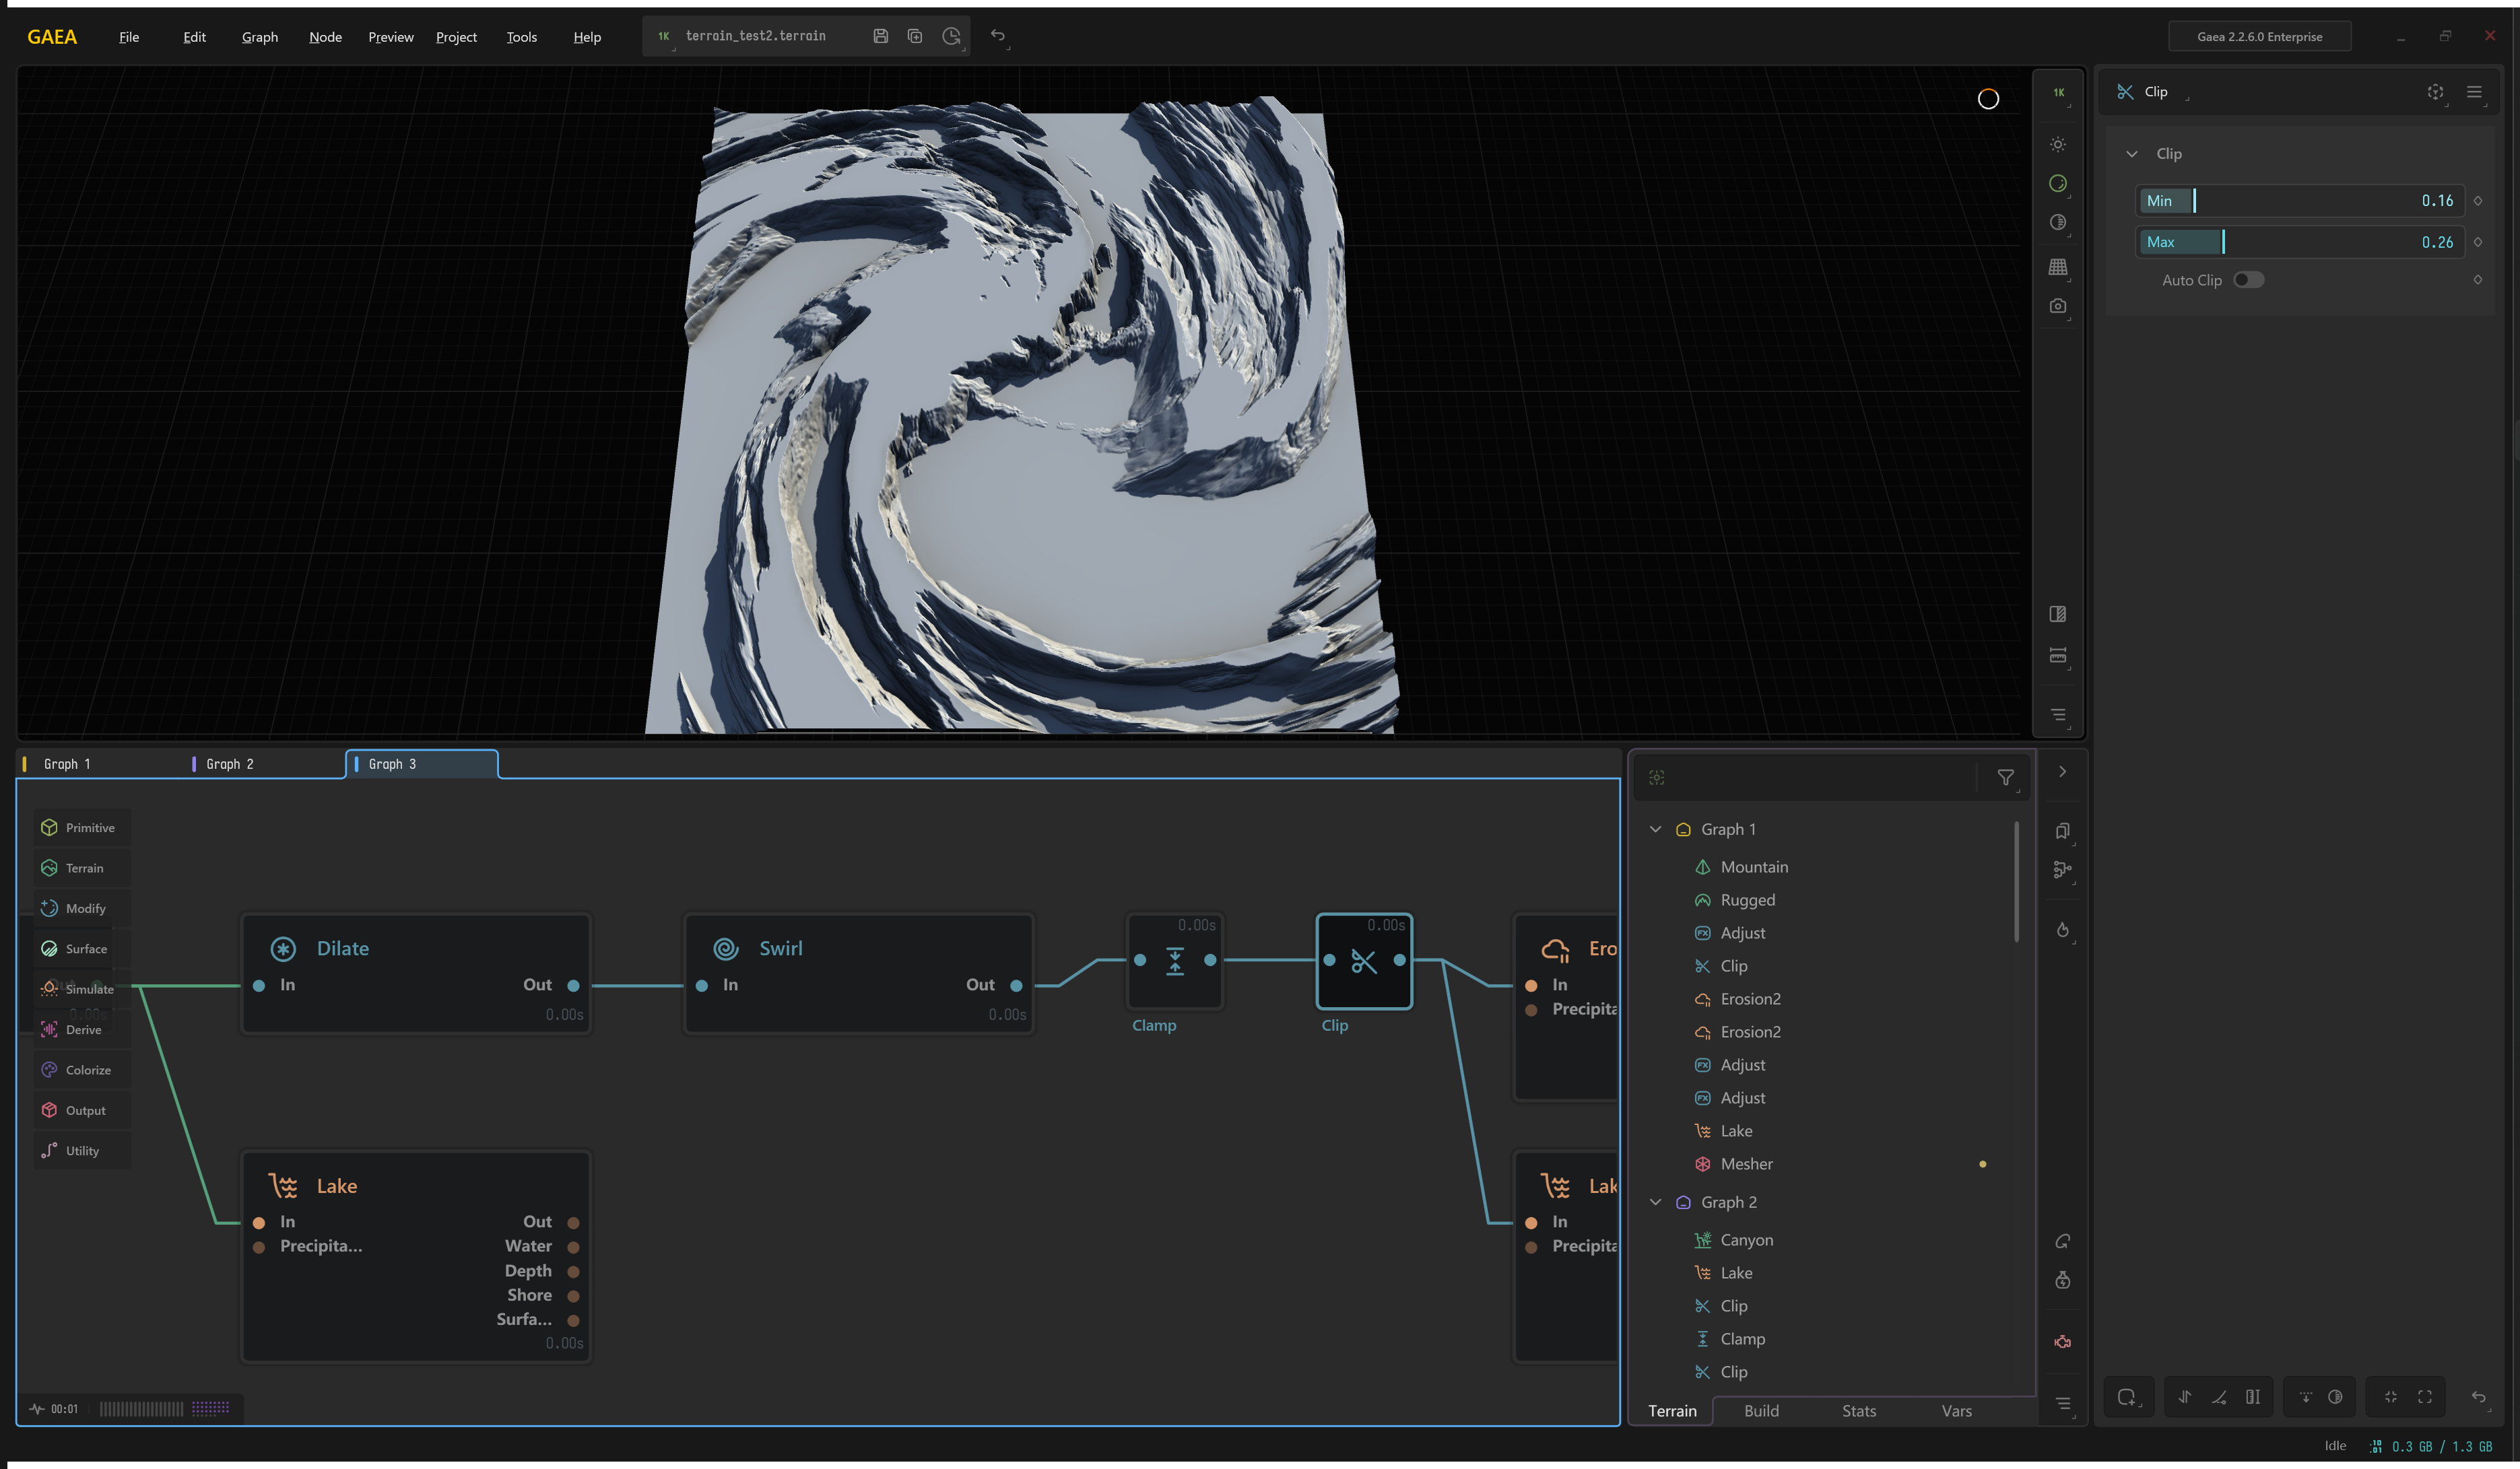Click the filter funnel icon in node list
The width and height of the screenshot is (2520, 1469).
click(x=2005, y=778)
